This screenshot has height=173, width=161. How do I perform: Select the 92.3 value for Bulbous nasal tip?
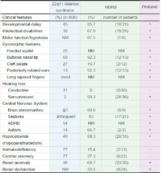91,57
